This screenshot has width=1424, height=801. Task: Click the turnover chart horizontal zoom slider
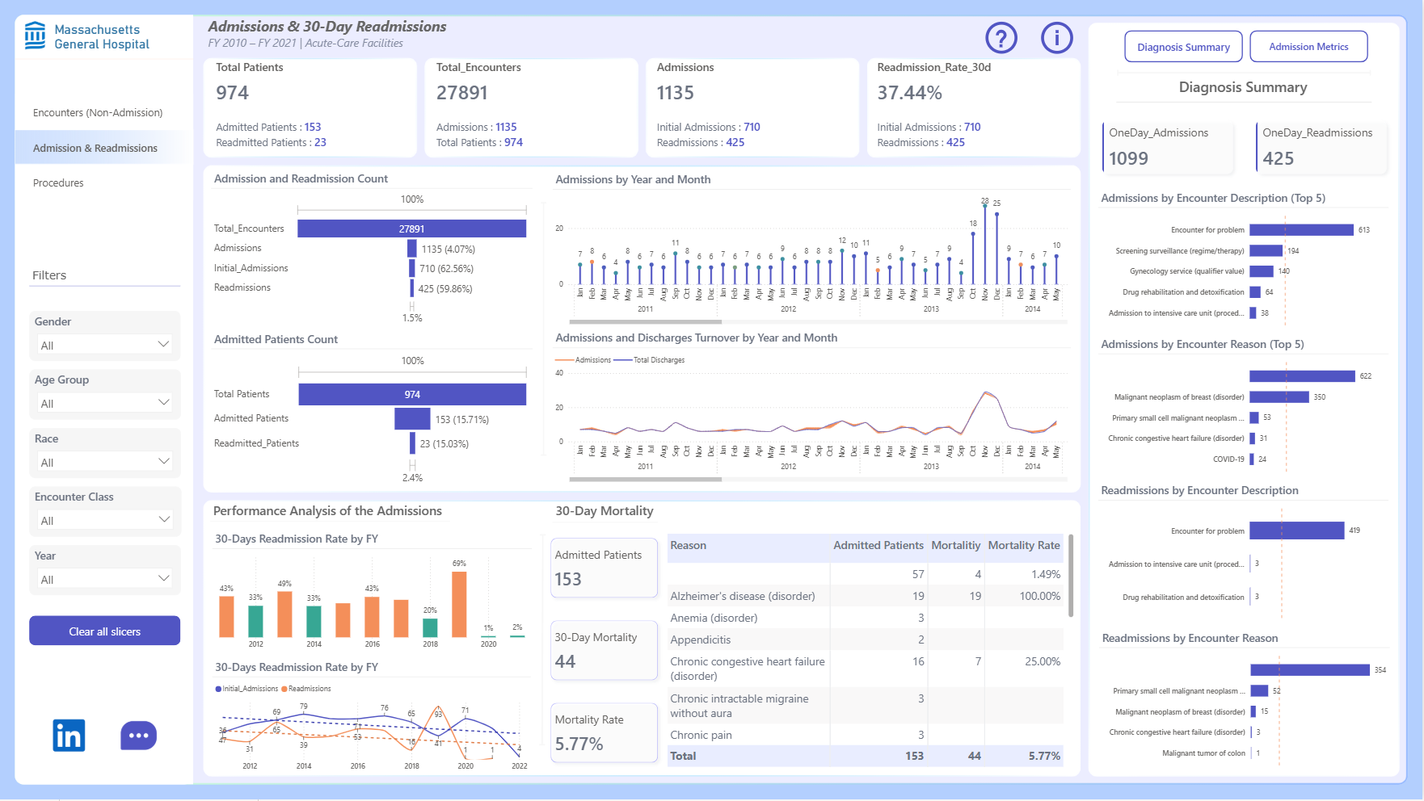(x=645, y=480)
